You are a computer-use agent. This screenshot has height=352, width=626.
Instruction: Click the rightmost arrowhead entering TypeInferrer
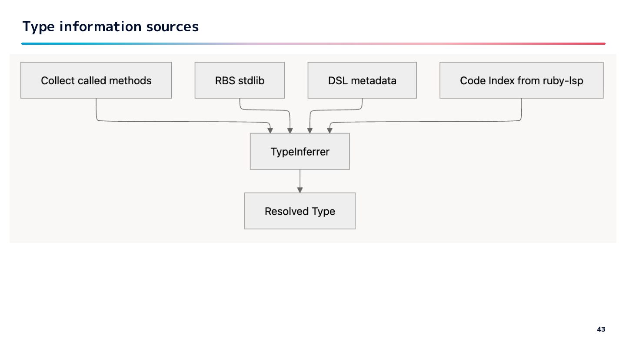(x=330, y=130)
